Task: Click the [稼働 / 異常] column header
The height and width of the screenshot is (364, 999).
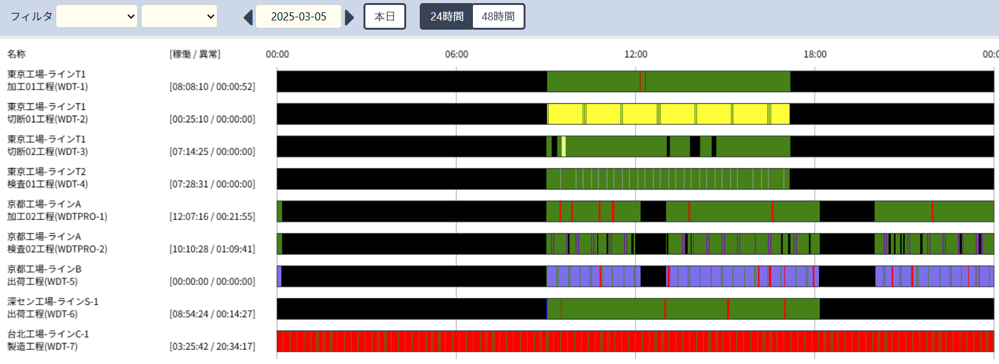Action: tap(195, 54)
